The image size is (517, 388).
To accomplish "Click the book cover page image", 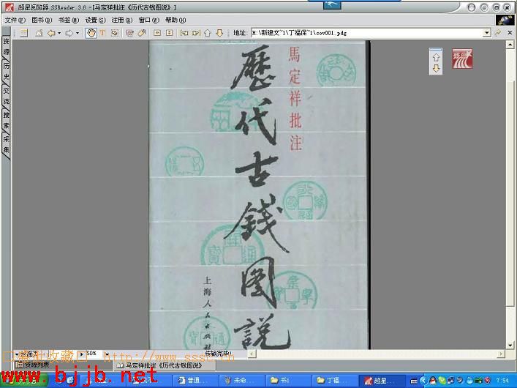I will click(259, 195).
